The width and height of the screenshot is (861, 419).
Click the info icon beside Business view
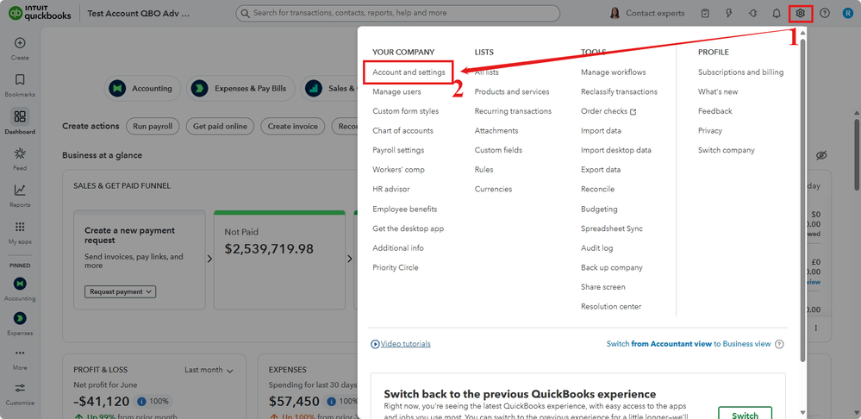778,344
